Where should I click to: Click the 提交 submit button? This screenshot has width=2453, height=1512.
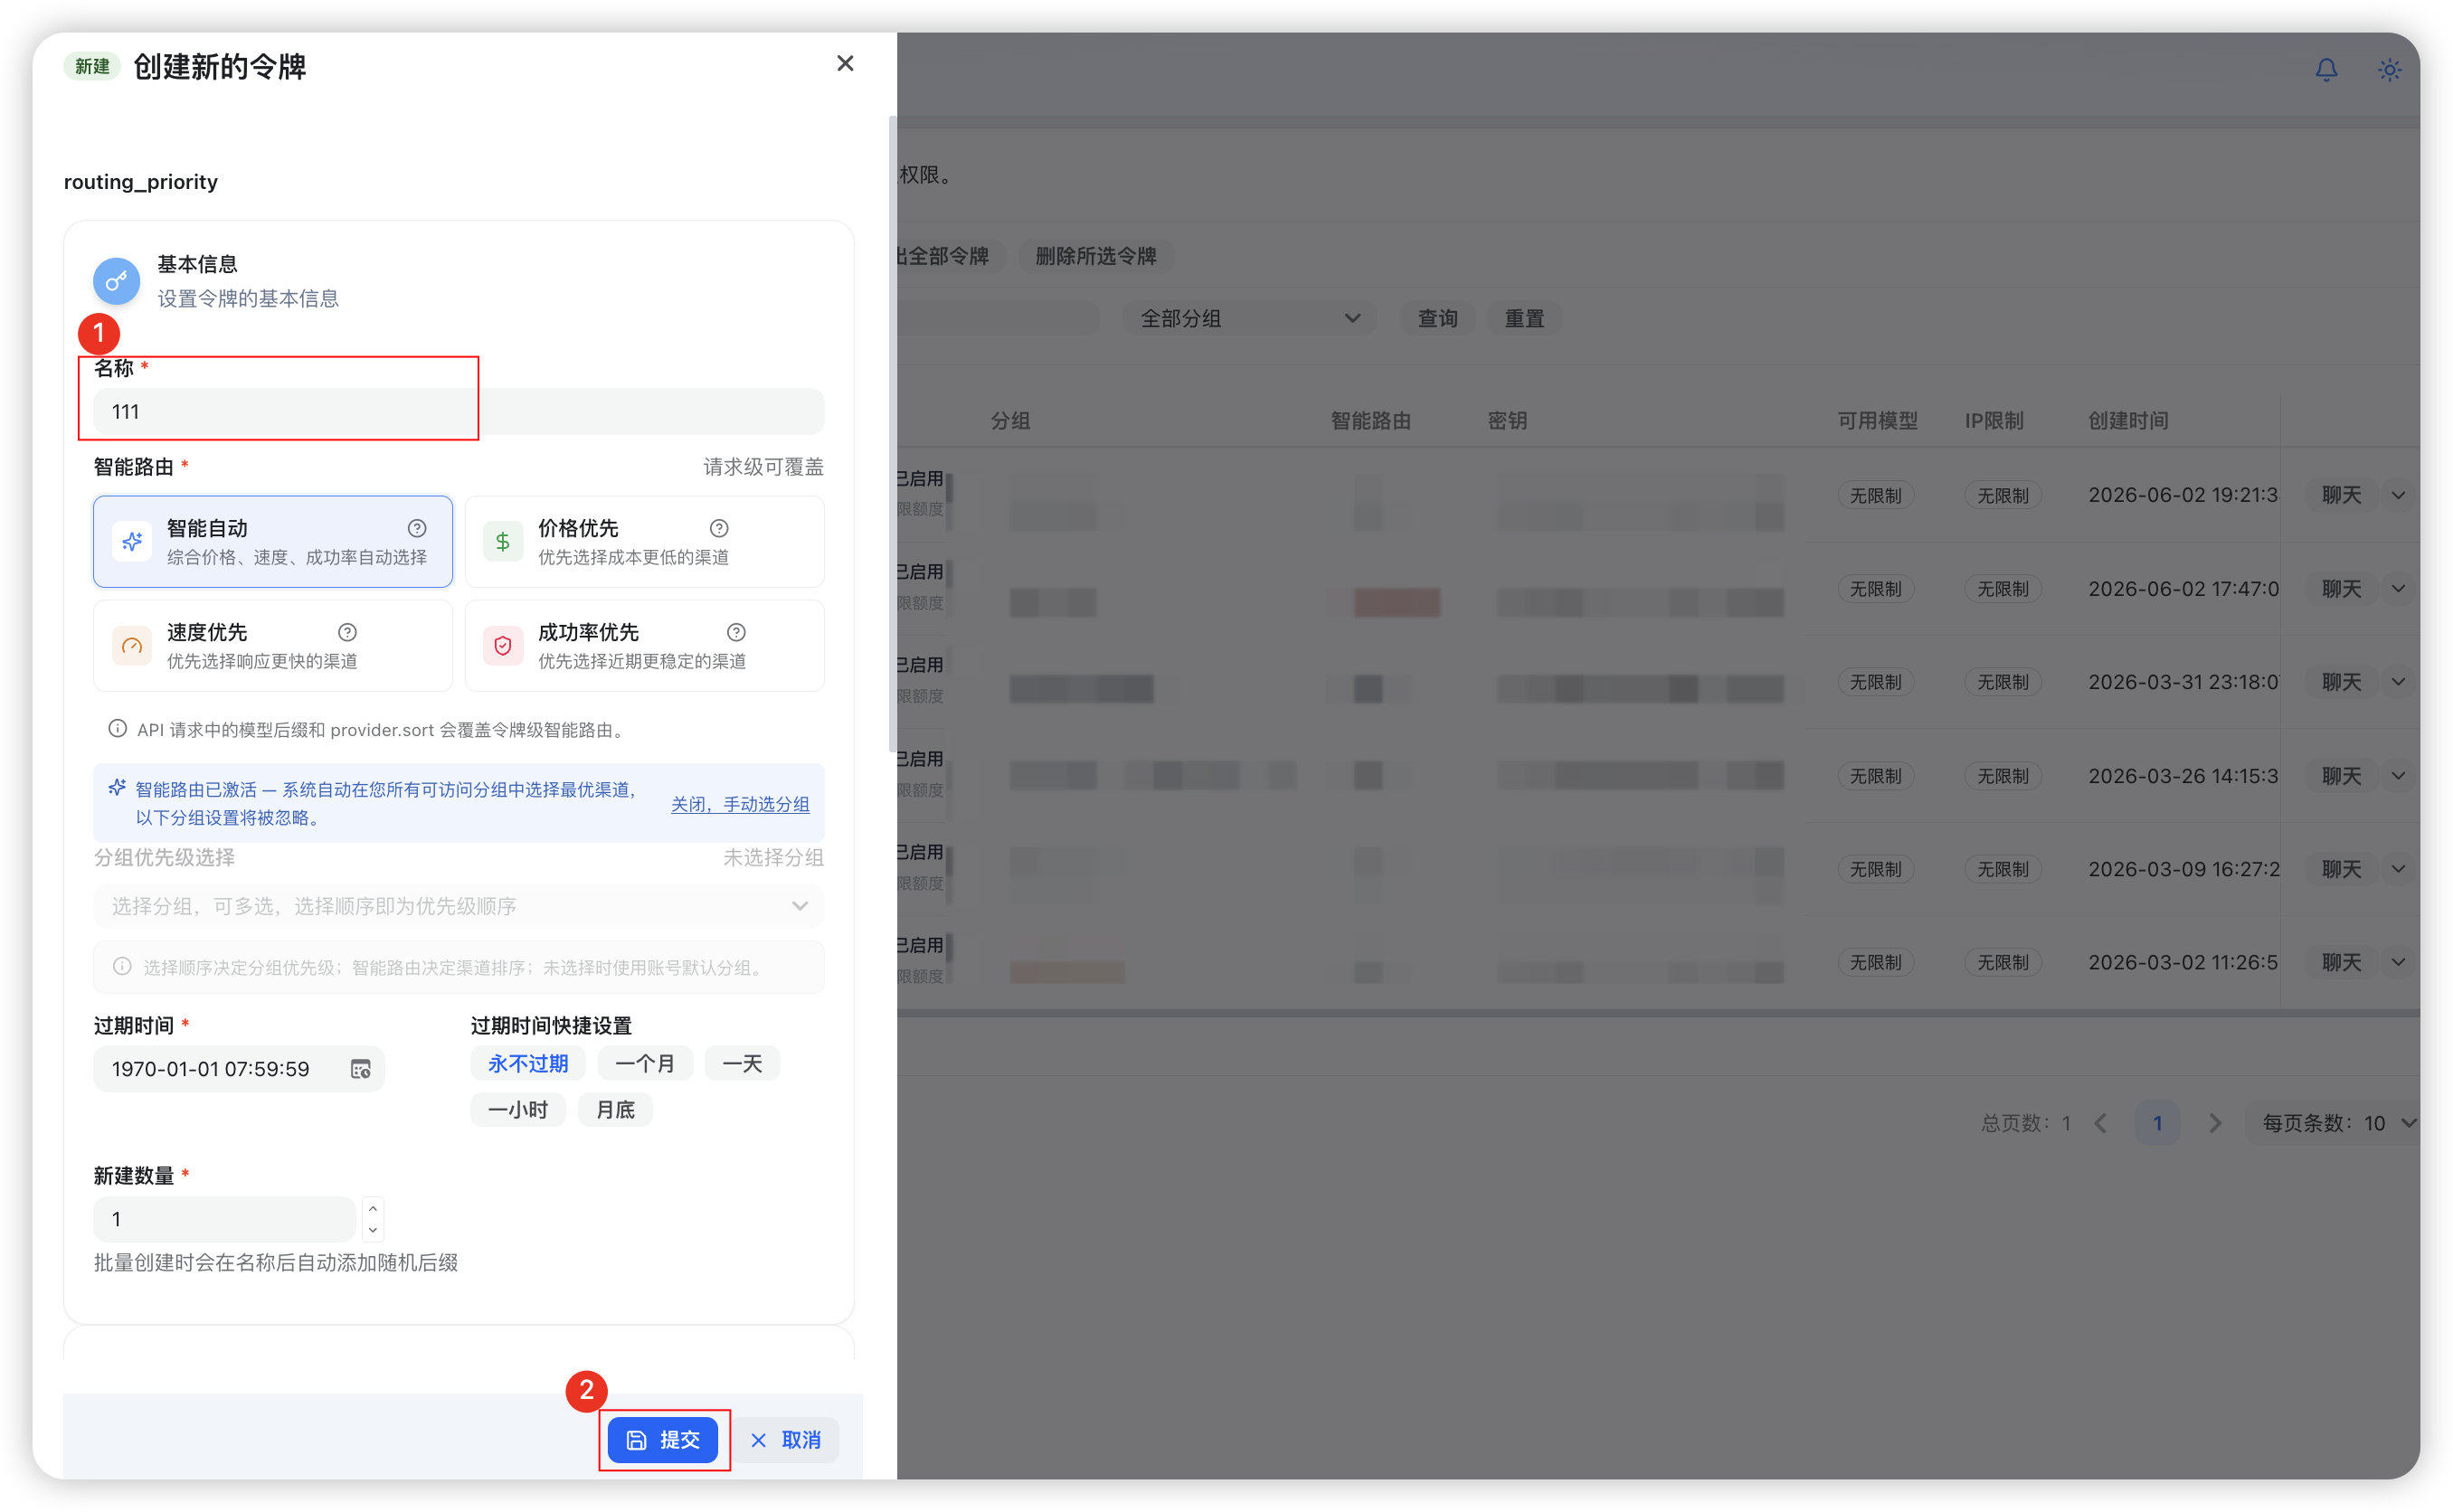pos(663,1439)
